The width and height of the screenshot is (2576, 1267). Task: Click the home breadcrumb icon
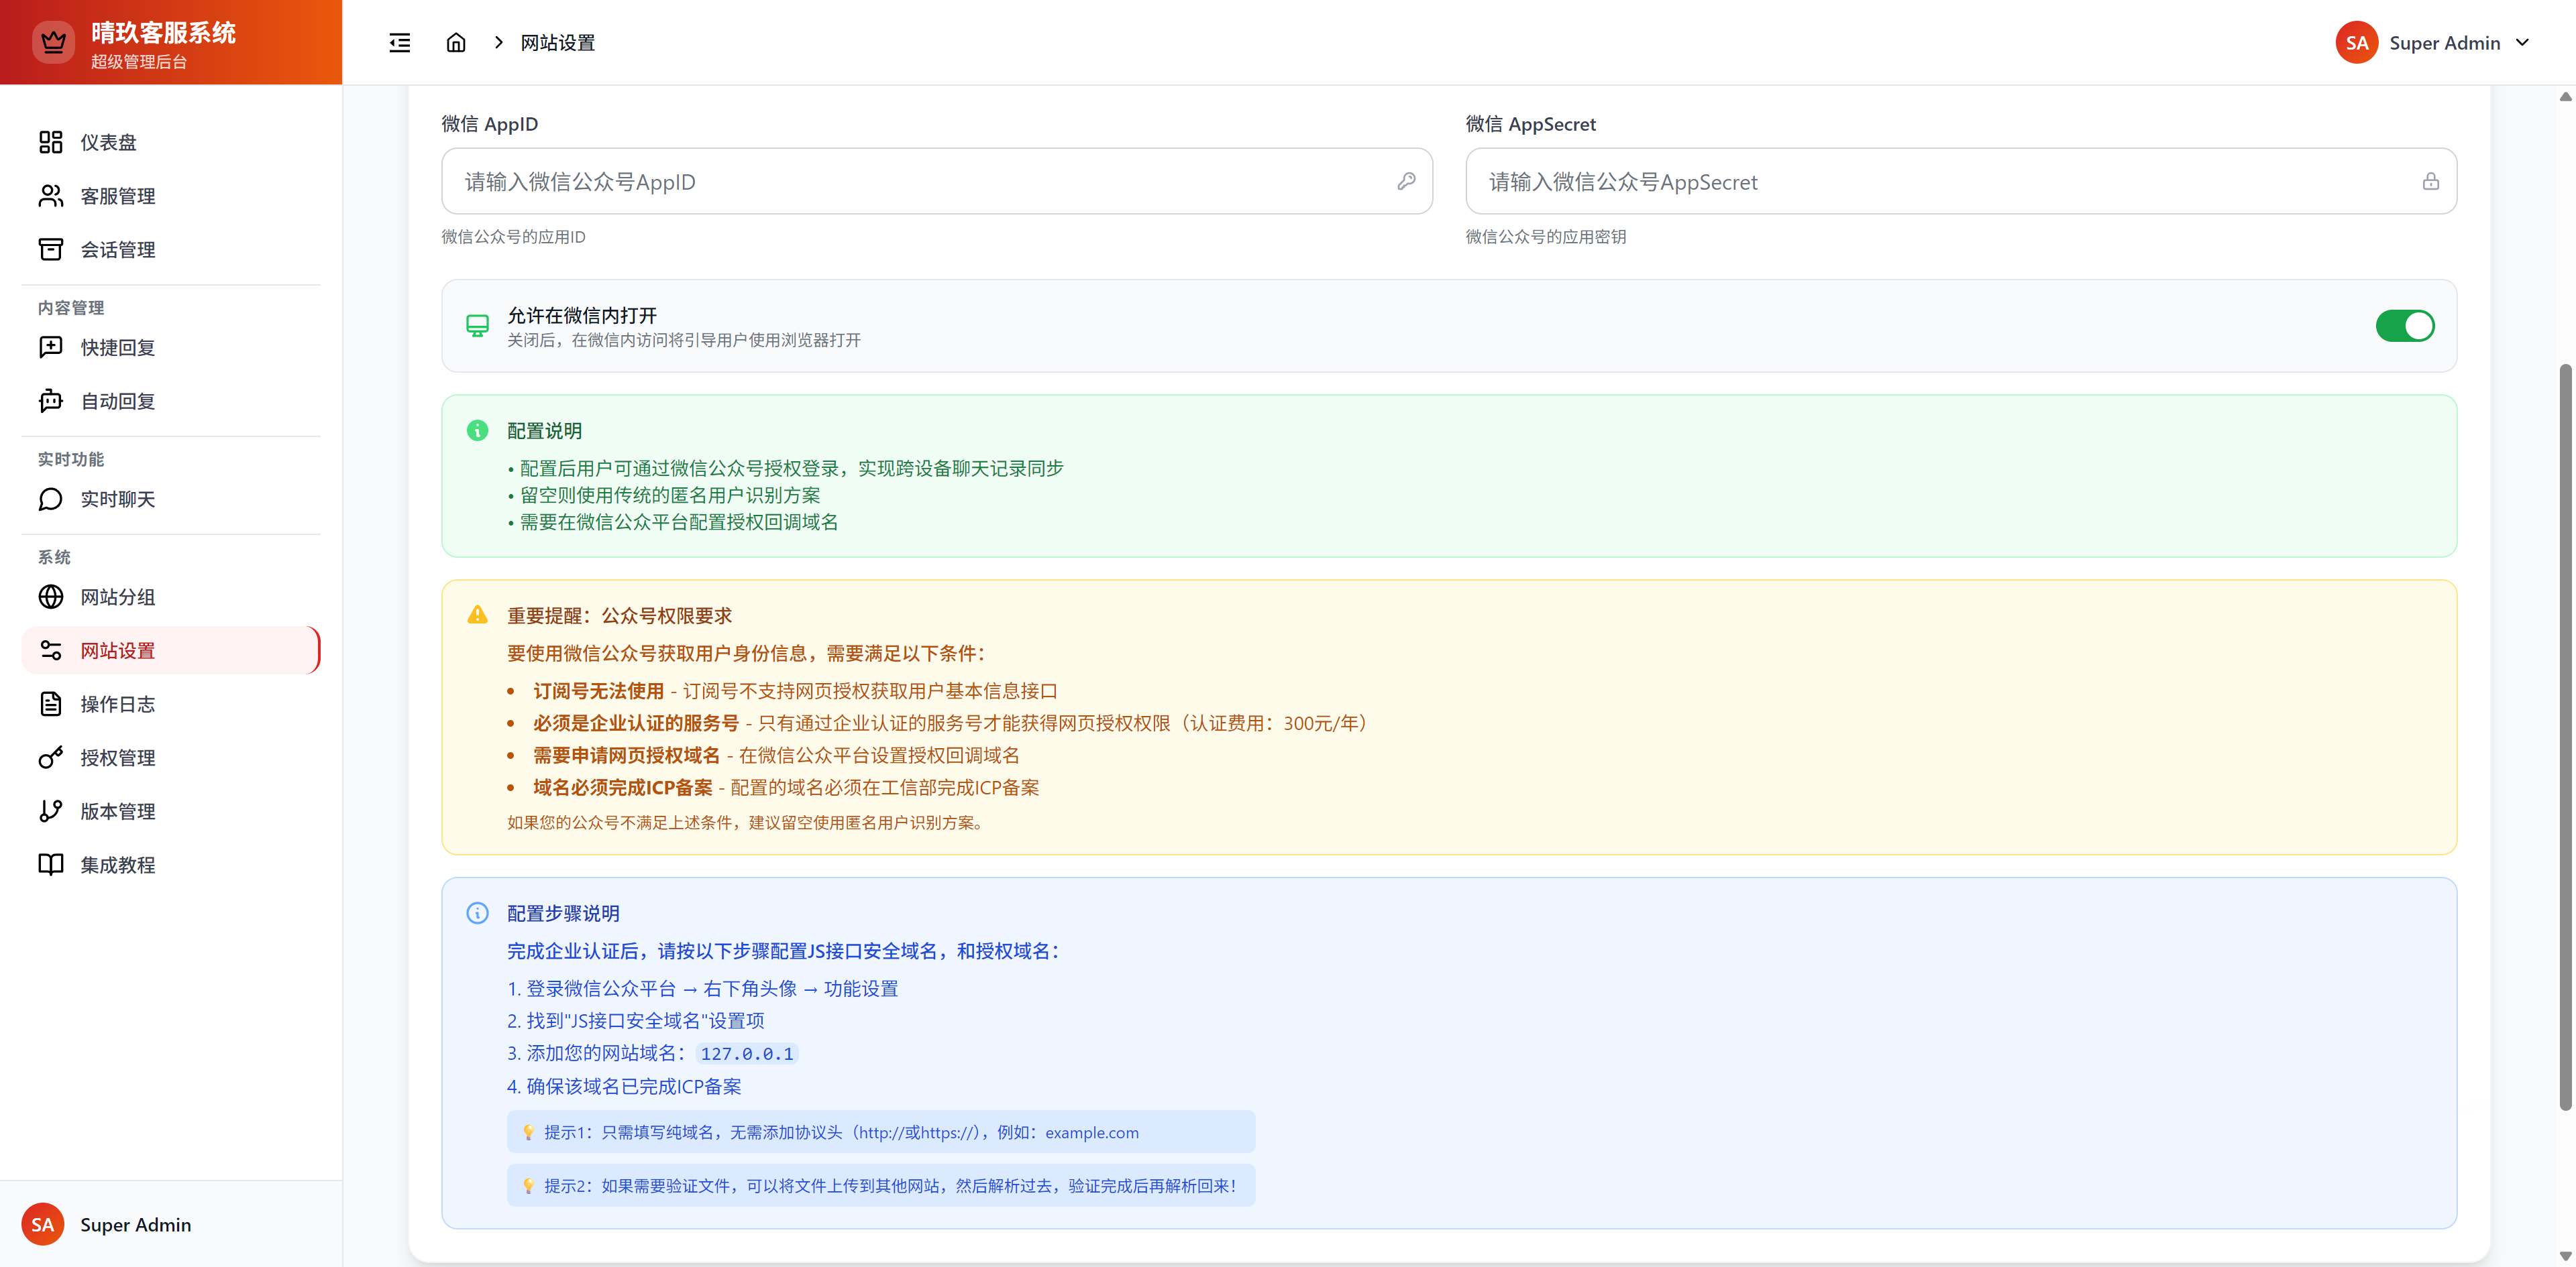tap(456, 43)
